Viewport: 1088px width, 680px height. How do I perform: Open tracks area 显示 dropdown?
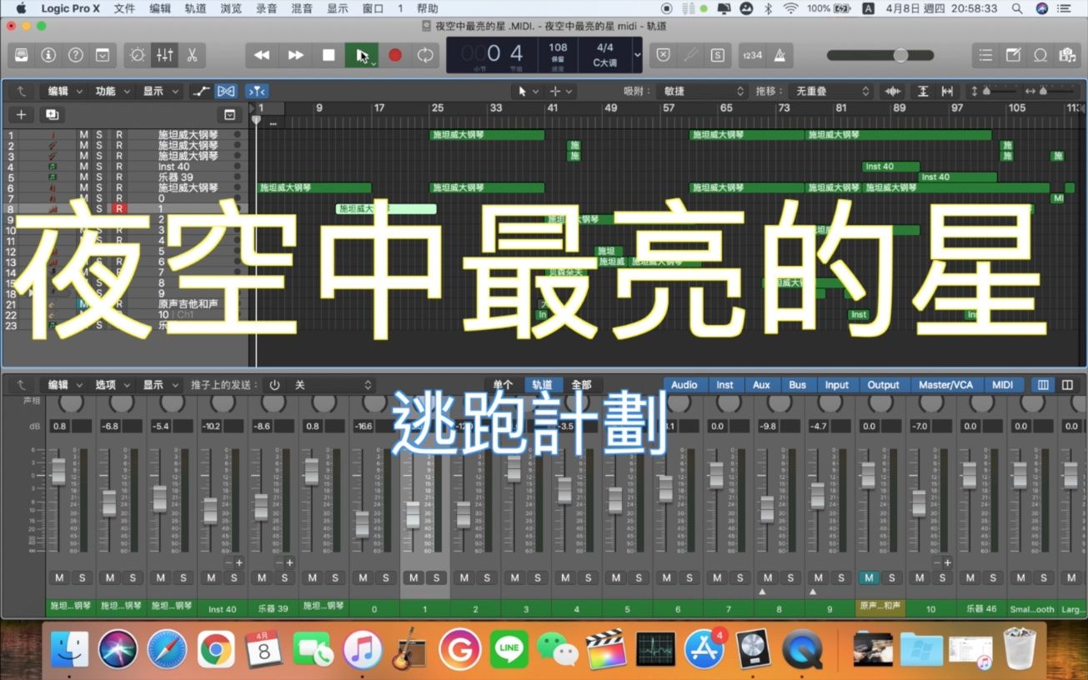(x=160, y=91)
